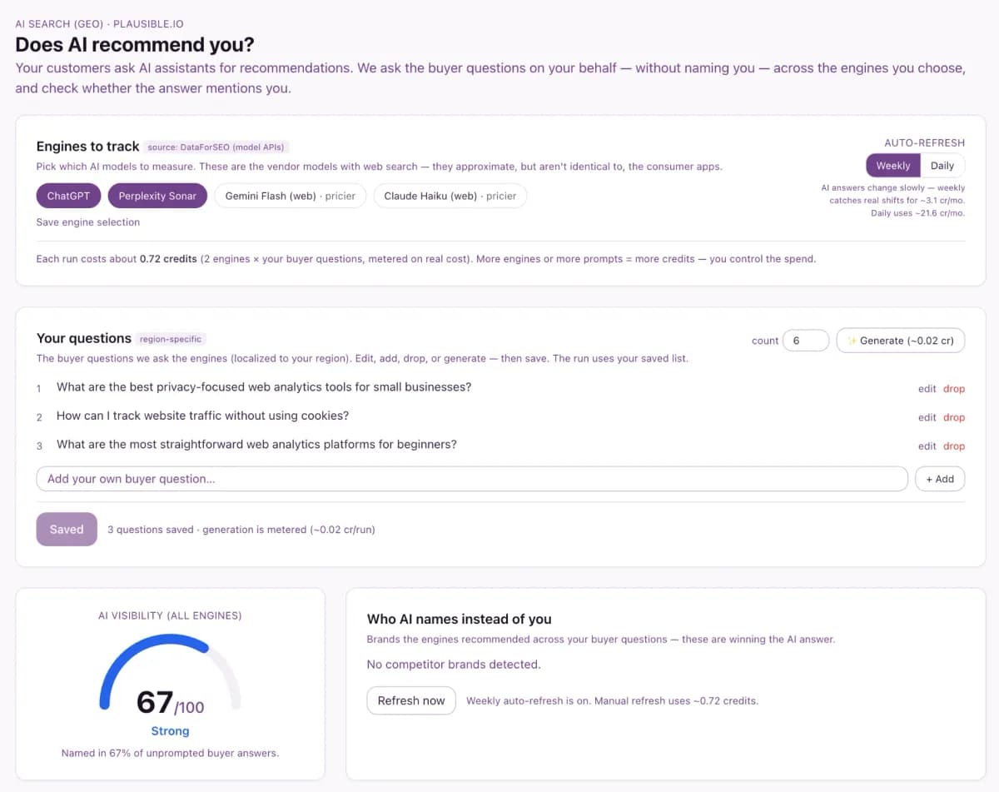The height and width of the screenshot is (792, 999).
Task: Drop the privacy-focused analytics question
Action: click(954, 389)
